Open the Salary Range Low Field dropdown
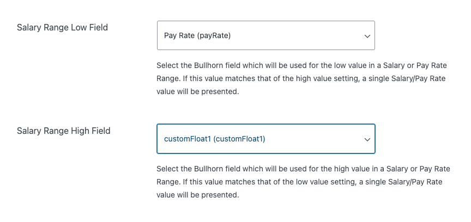The height and width of the screenshot is (222, 471). [x=265, y=35]
